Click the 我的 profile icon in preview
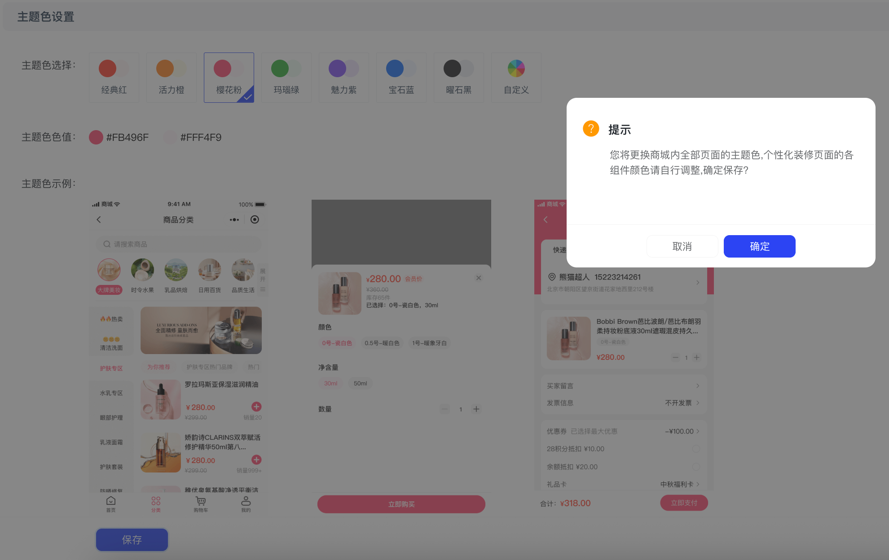 [x=246, y=501]
